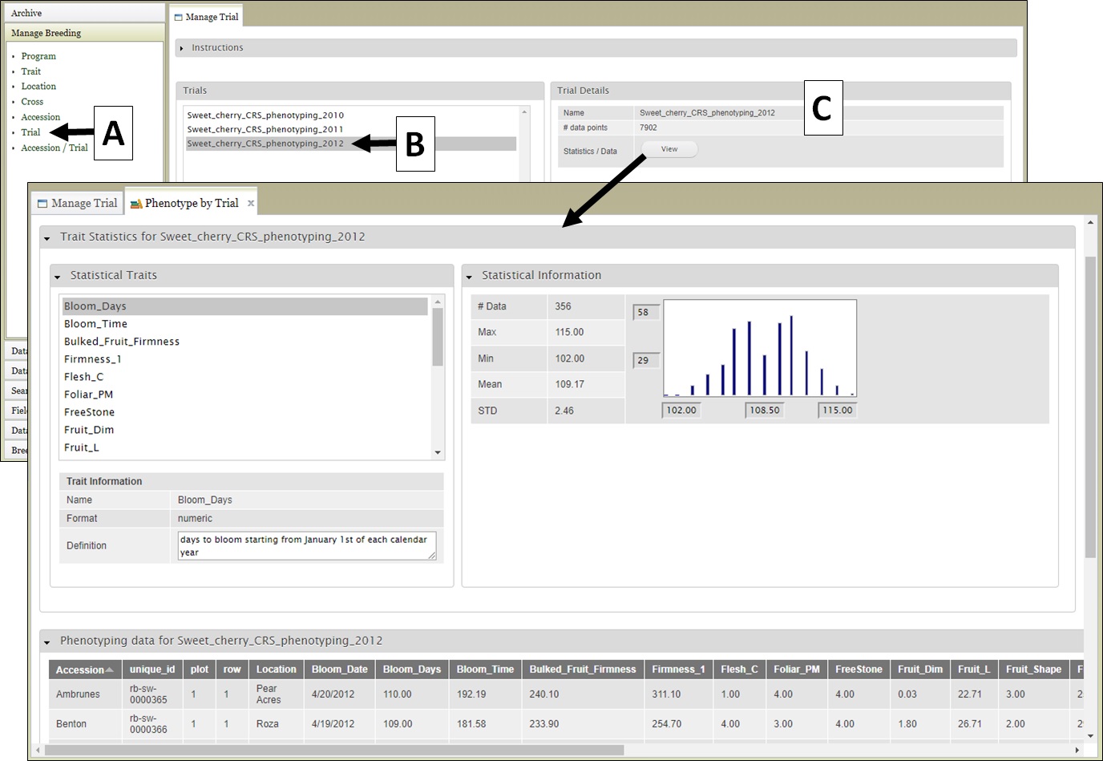Click the rb-sw-0000365 unique_id cell
The width and height of the screenshot is (1103, 761).
152,694
